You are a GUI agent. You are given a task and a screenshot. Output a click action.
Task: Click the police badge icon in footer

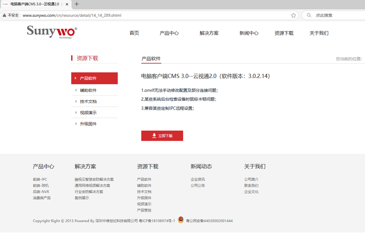[x=181, y=220]
